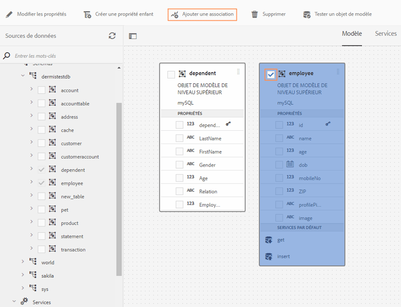Expand the world schema

click(x=23, y=261)
